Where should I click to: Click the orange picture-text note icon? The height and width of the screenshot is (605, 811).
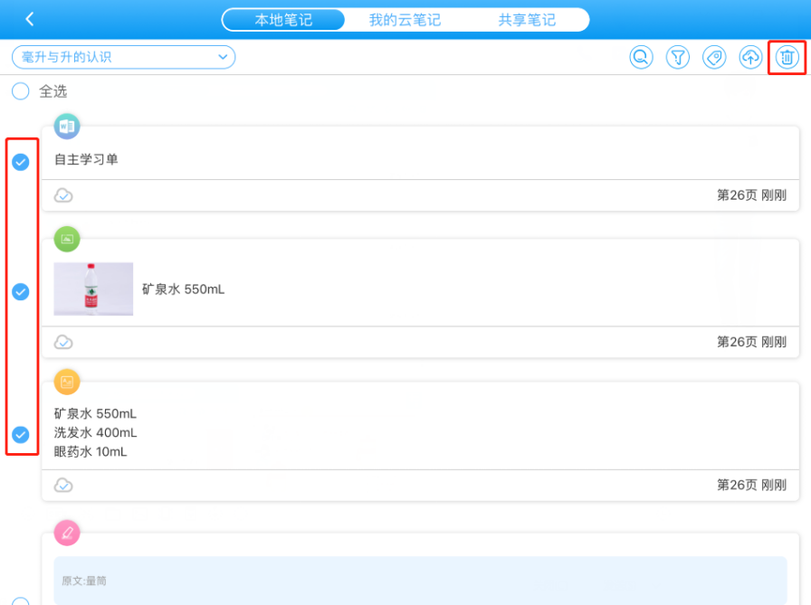point(67,382)
